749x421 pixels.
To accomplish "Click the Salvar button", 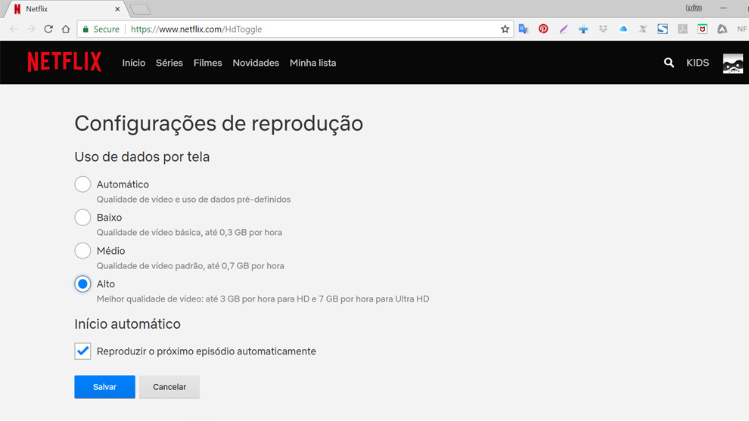I will (x=104, y=387).
